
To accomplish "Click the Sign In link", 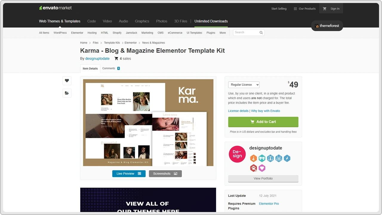I will tap(335, 9).
